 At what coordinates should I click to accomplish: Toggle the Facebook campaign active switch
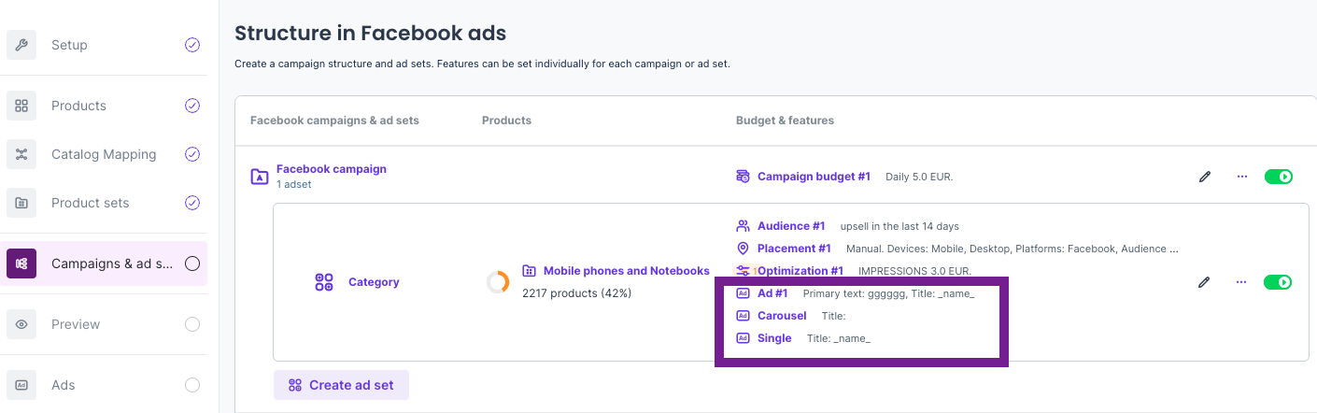[x=1278, y=177]
